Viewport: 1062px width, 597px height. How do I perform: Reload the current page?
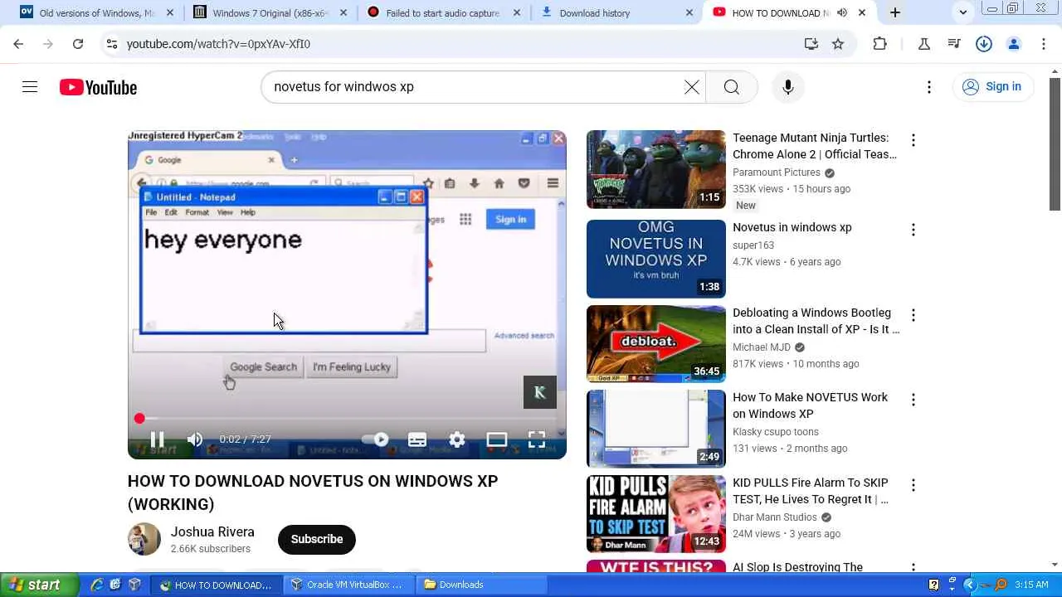(78, 44)
